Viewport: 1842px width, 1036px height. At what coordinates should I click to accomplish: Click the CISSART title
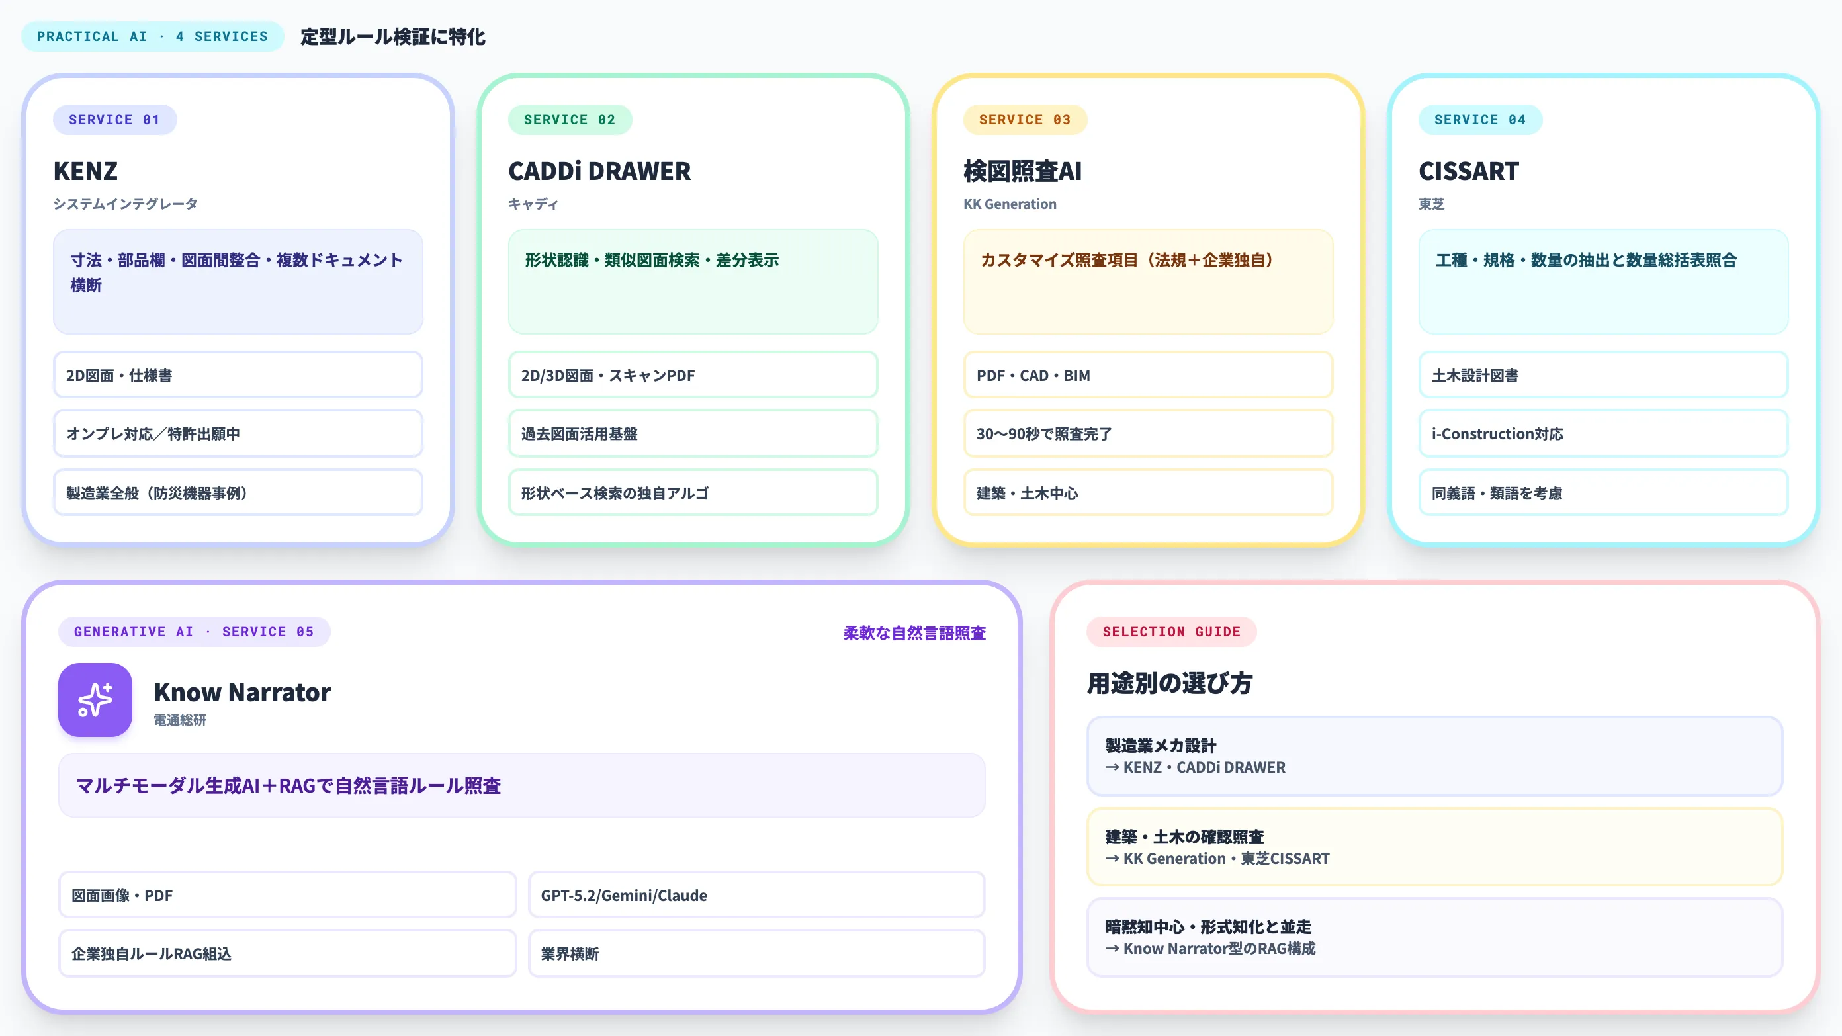click(x=1469, y=171)
